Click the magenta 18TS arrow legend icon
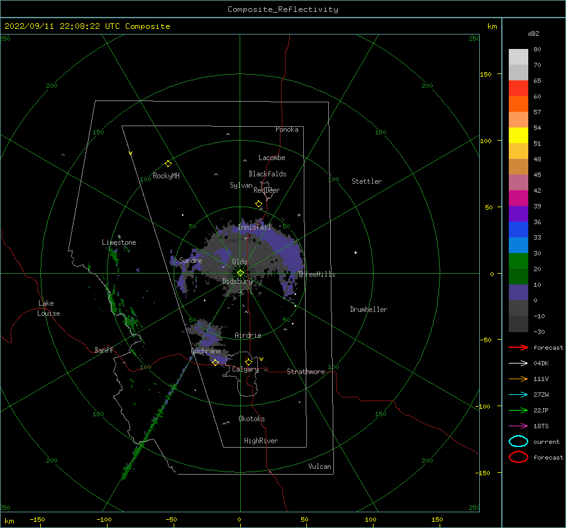Image resolution: width=566 pixels, height=528 pixels. (518, 426)
